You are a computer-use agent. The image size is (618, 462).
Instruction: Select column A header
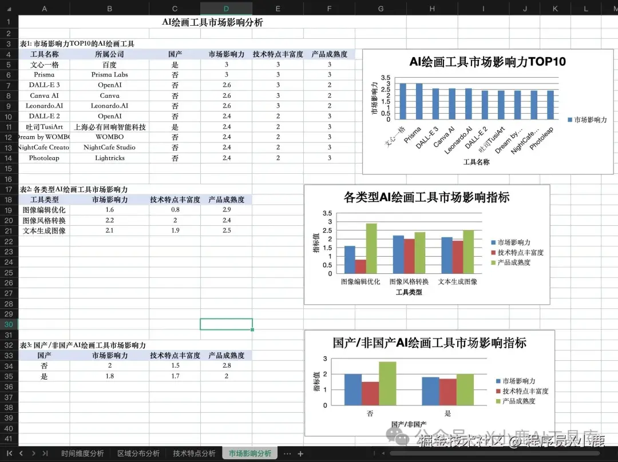click(44, 9)
